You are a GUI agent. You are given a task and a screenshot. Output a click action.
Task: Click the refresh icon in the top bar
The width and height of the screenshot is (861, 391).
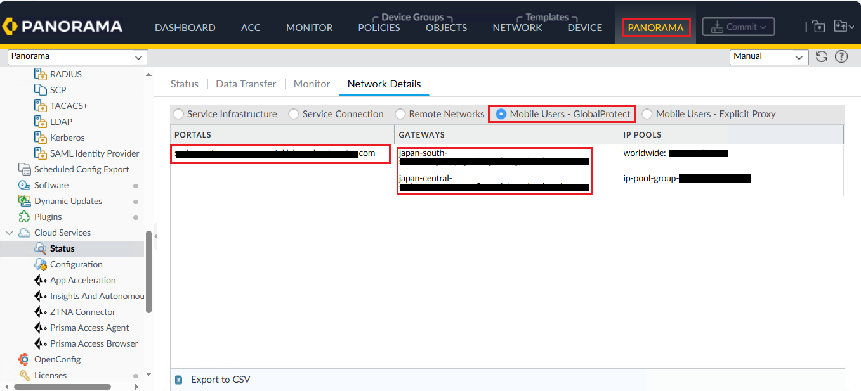[822, 56]
